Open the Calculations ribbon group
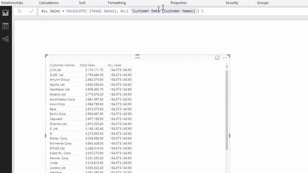Image resolution: width=308 pixels, height=173 pixels. (49, 3)
